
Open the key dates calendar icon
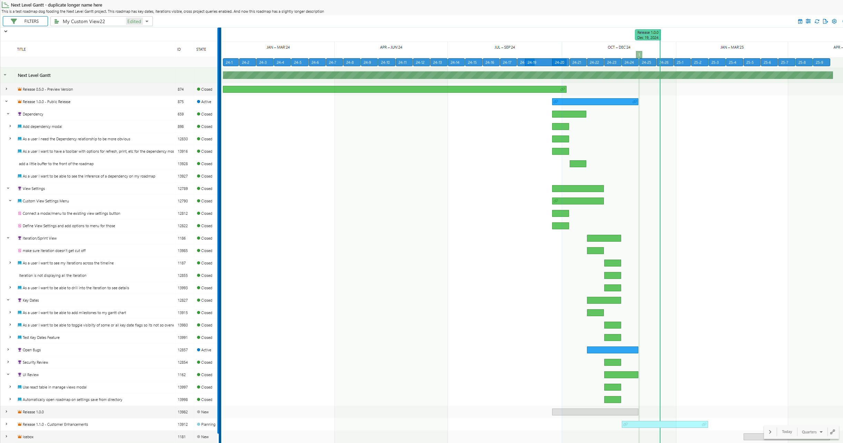[x=800, y=21]
